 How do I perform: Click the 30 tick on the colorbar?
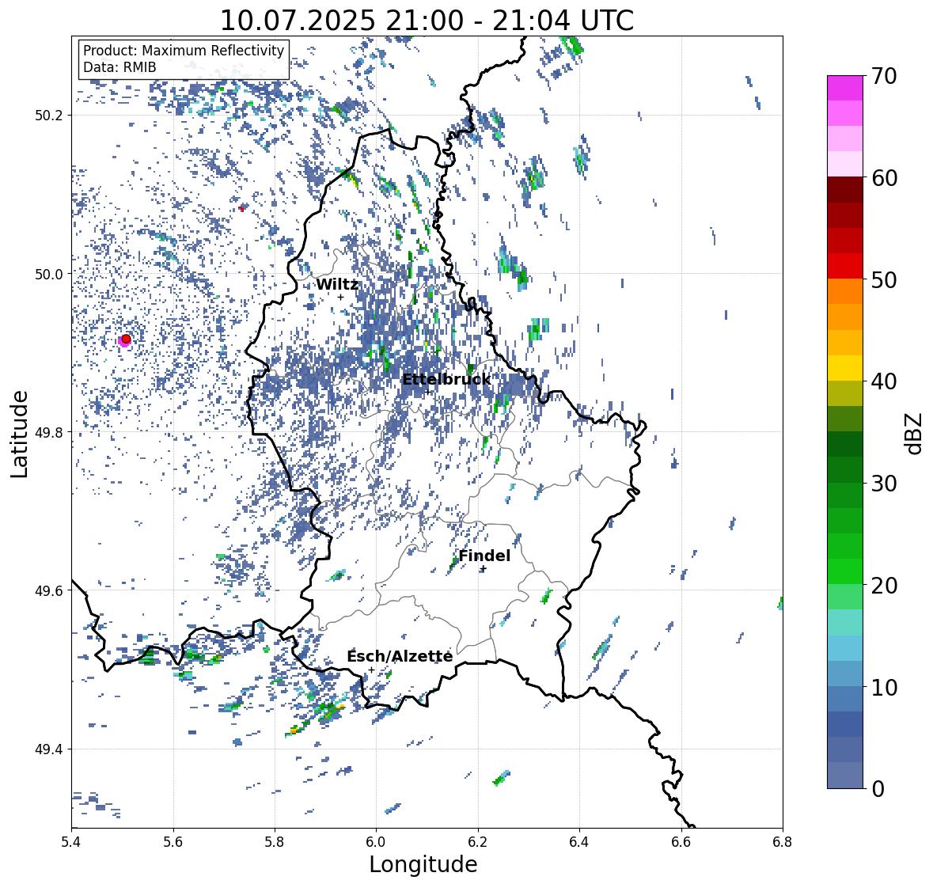click(884, 483)
